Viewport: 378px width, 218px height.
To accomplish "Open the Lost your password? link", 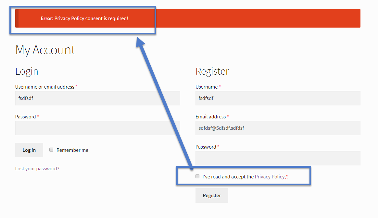I will 37,169.
